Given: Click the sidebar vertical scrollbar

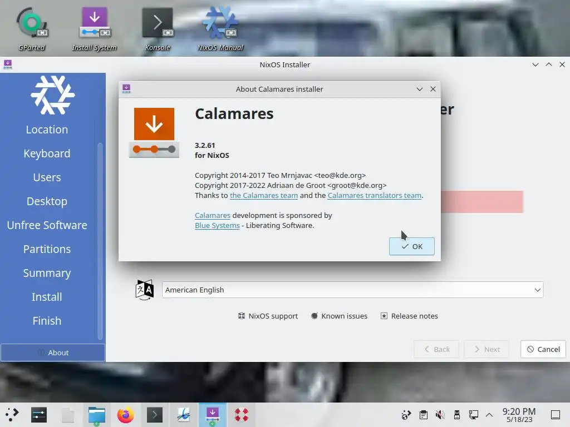Looking at the screenshot, I should point(100,241).
